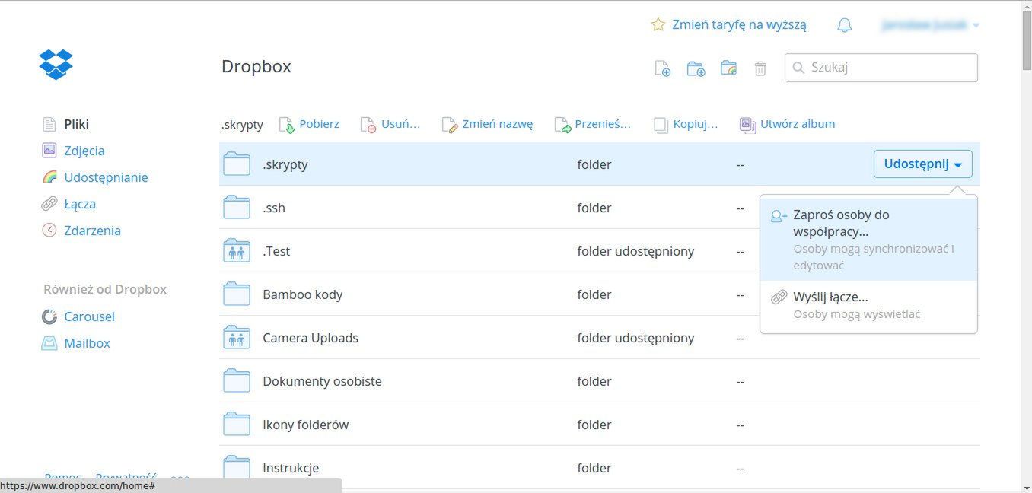Image resolution: width=1032 pixels, height=493 pixels.
Task: Open the Dokumenty osobiste folder name
Action: coord(322,381)
